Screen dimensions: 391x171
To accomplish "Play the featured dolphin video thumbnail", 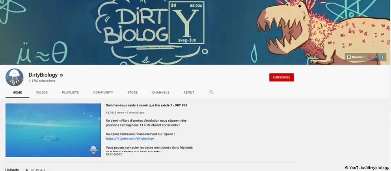I will [x=53, y=130].
